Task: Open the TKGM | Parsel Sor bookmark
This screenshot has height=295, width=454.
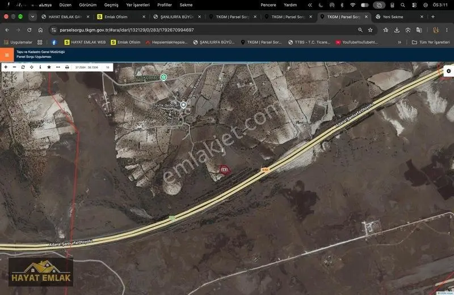Action: coord(261,42)
